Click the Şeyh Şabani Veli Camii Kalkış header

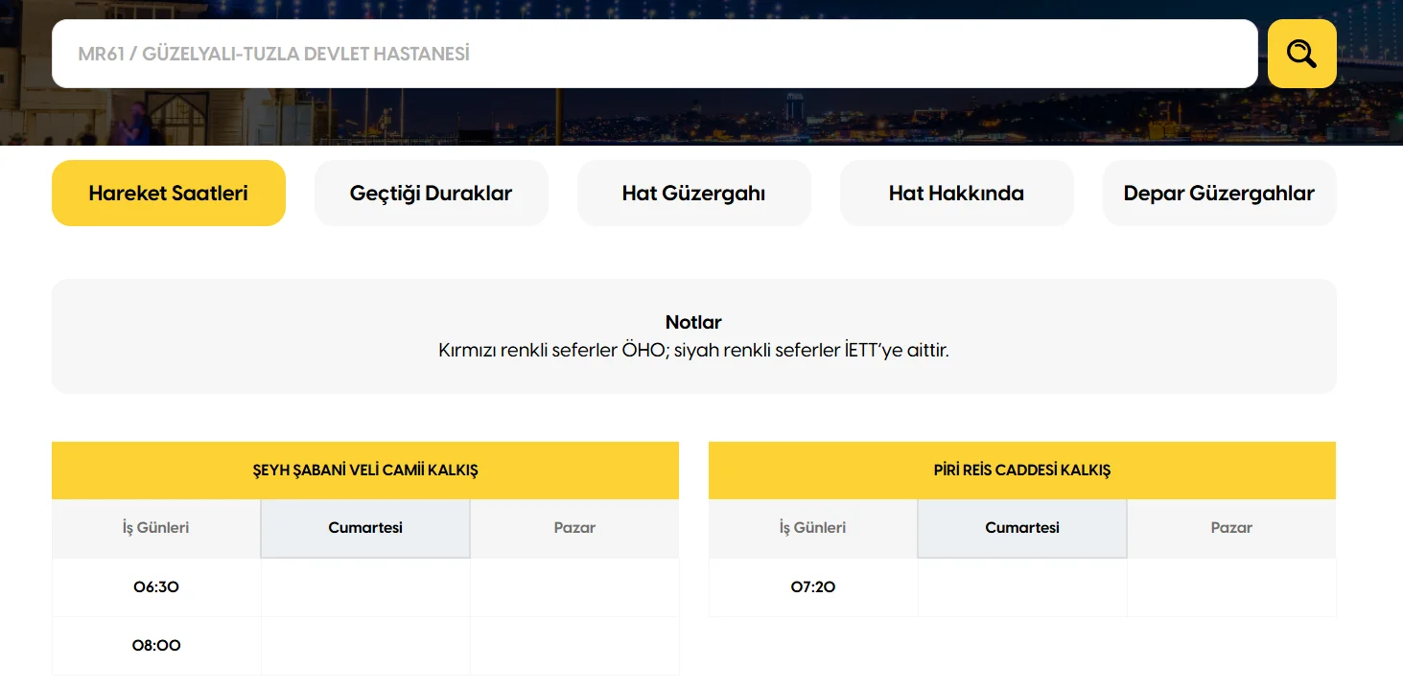365,471
